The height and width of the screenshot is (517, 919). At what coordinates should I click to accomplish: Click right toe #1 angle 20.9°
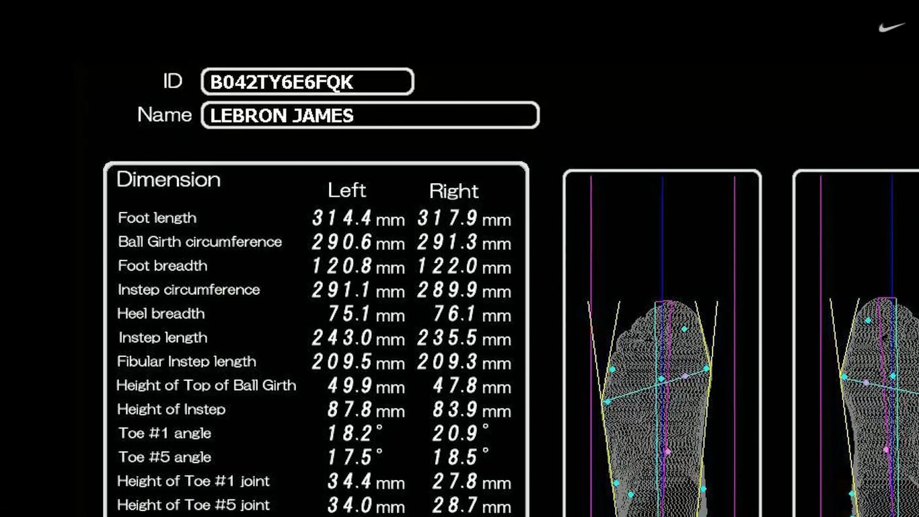(461, 434)
